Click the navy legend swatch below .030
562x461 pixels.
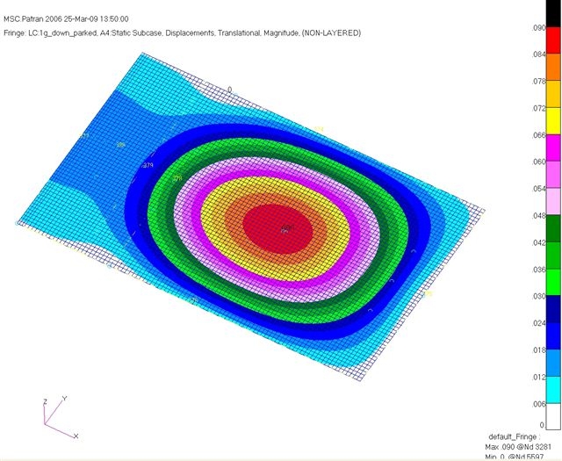pos(553,309)
